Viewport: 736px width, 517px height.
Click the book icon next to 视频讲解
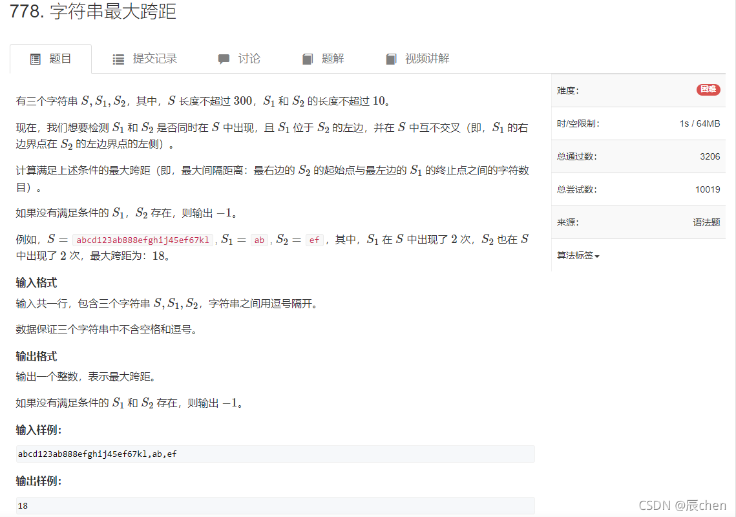click(x=392, y=58)
